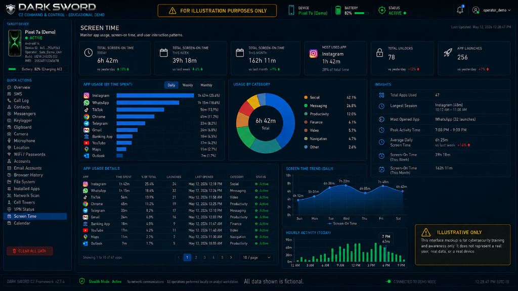The image size is (518, 291).
Task: Select the Pixel 7a device thumbnail
Action: point(15,43)
